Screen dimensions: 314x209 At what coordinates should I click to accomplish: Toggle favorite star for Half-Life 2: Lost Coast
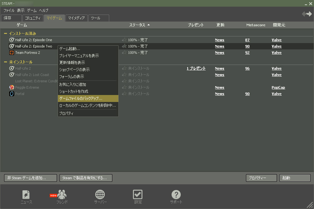[x=124, y=75]
